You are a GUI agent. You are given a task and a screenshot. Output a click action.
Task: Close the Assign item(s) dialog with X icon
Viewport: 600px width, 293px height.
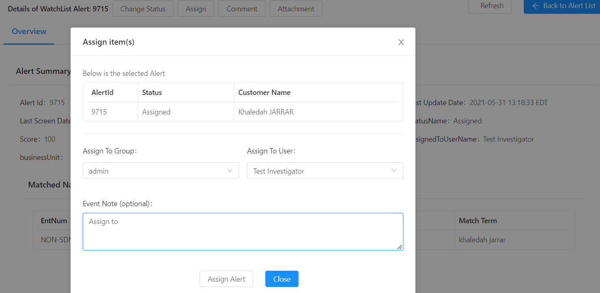(401, 42)
